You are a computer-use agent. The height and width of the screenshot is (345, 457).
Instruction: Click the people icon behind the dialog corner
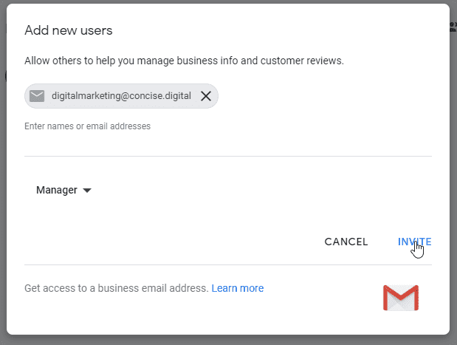[453, 27]
